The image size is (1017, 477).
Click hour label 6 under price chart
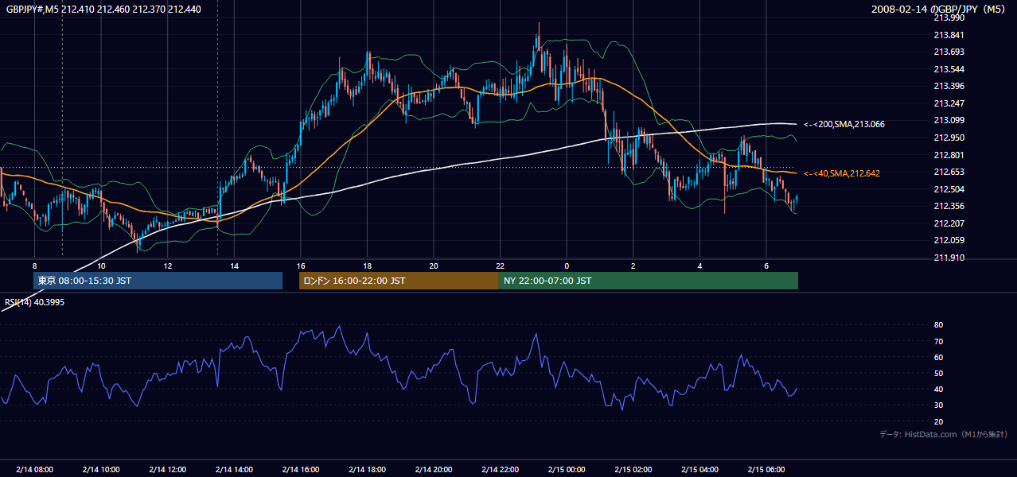pos(766,265)
